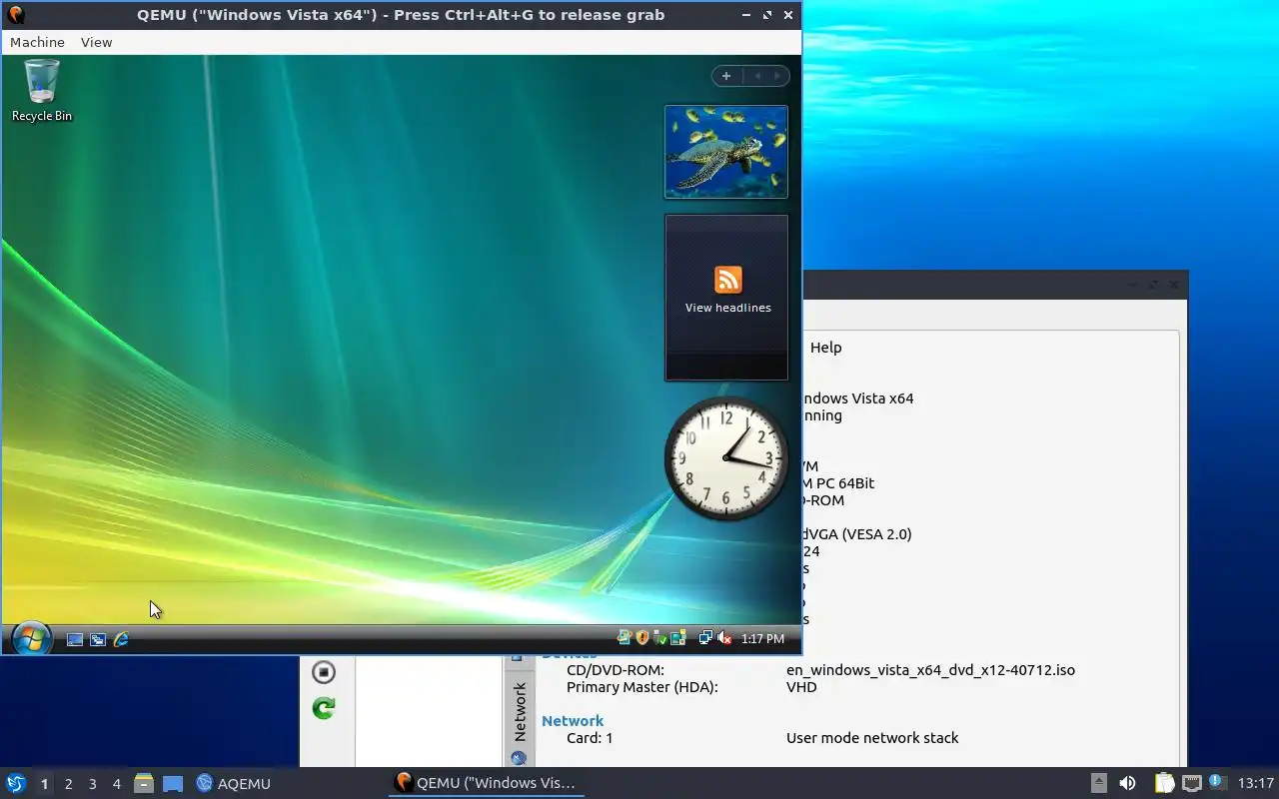Open the file manager panel launcher
1279x799 pixels.
(x=143, y=783)
